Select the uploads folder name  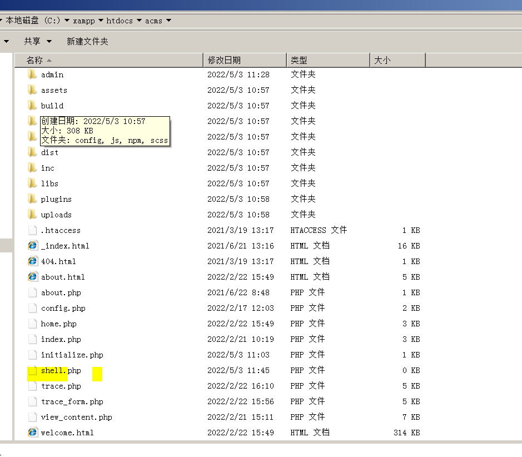pyautogui.click(x=56, y=215)
